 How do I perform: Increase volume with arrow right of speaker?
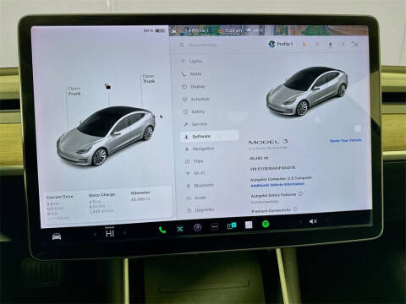326,220
